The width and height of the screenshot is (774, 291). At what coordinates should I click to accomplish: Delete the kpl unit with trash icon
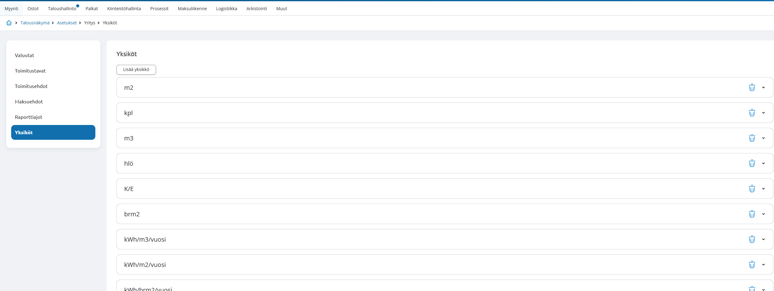click(x=752, y=113)
